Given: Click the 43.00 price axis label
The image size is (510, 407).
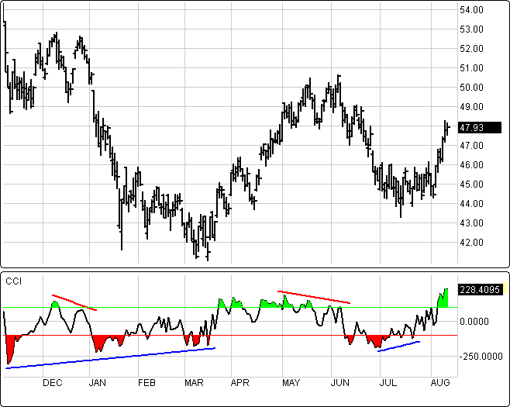Looking at the screenshot, I should [x=471, y=222].
